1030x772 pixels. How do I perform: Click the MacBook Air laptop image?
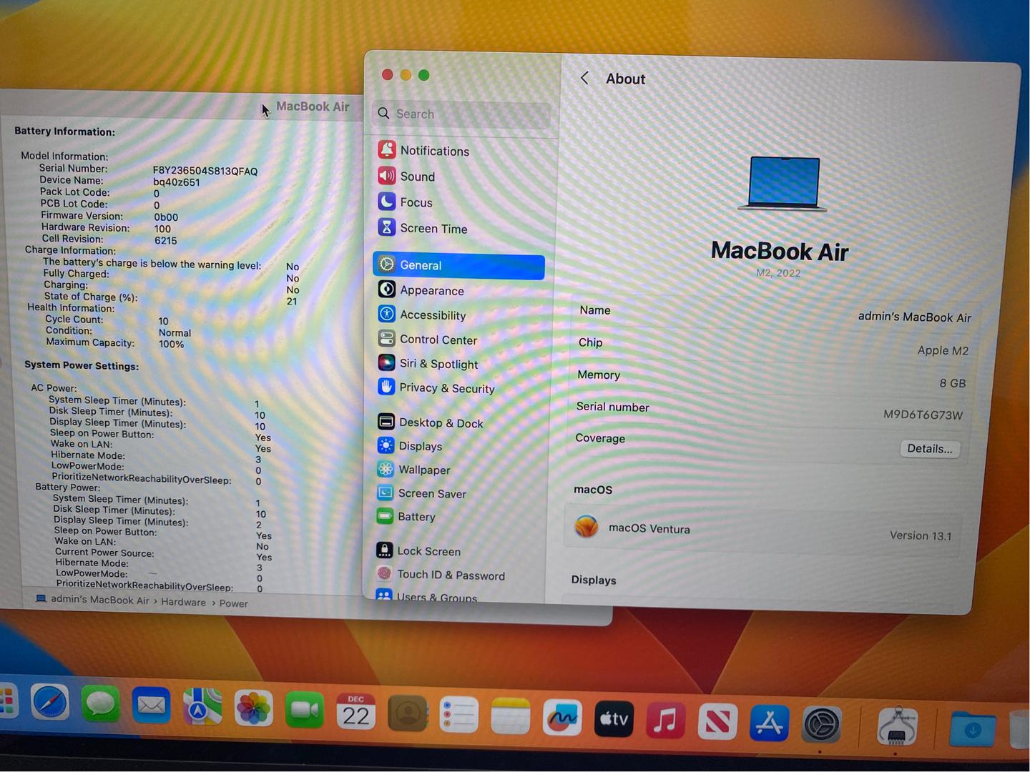coord(783,184)
